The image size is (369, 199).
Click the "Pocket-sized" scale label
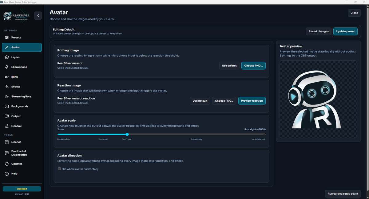coord(64,140)
